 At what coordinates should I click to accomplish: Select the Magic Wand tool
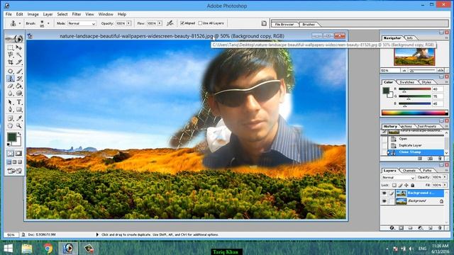coord(19,55)
